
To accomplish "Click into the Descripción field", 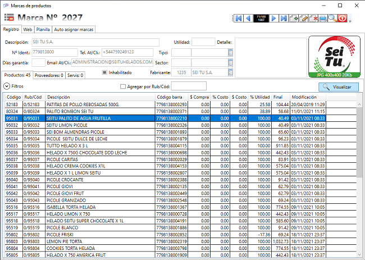I will (x=95, y=42).
